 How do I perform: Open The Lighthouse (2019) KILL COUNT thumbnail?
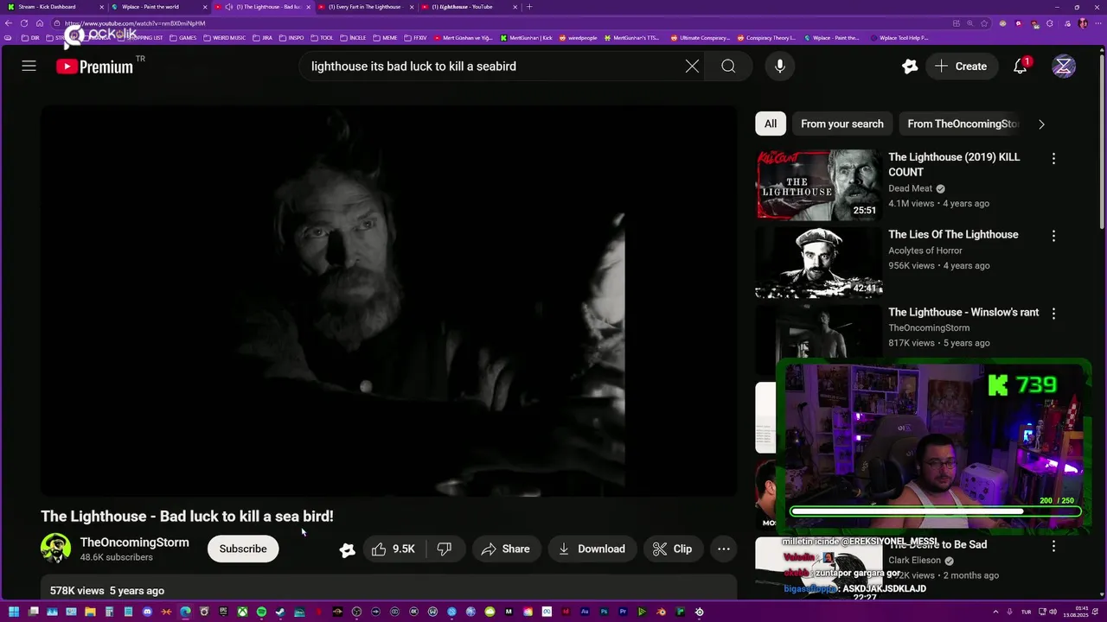click(x=819, y=185)
